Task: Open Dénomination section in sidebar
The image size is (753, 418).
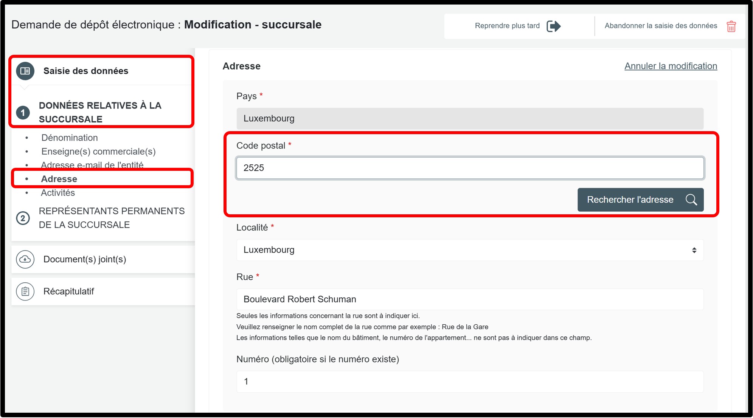Action: 70,138
